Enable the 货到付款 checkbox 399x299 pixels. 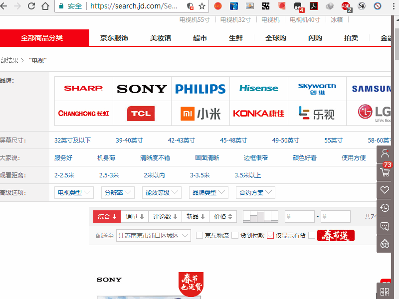pyautogui.click(x=235, y=235)
